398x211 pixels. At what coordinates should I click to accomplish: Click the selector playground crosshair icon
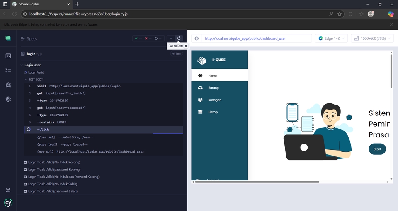[x=197, y=38]
